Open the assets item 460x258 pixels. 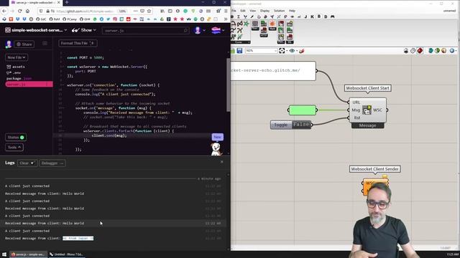16,67
